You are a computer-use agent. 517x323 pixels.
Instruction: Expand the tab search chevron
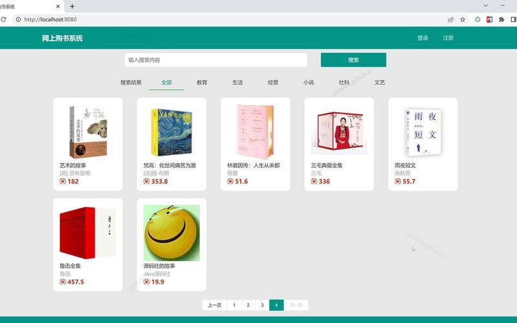coord(486,6)
